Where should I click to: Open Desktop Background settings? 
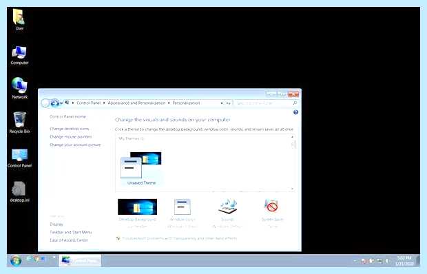coord(137,213)
